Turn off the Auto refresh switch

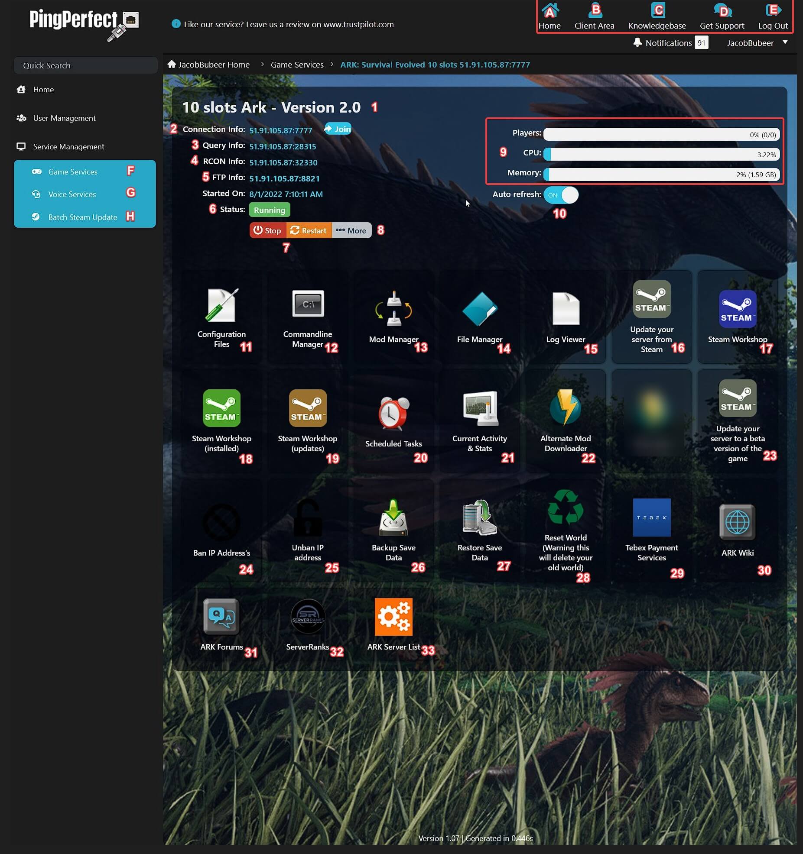[561, 195]
